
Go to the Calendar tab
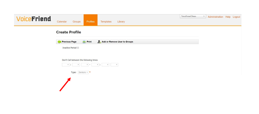(x=62, y=22)
